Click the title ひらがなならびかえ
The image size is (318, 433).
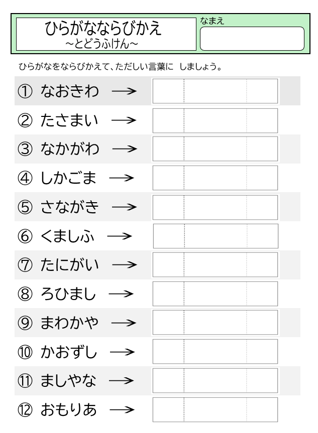click(103, 29)
